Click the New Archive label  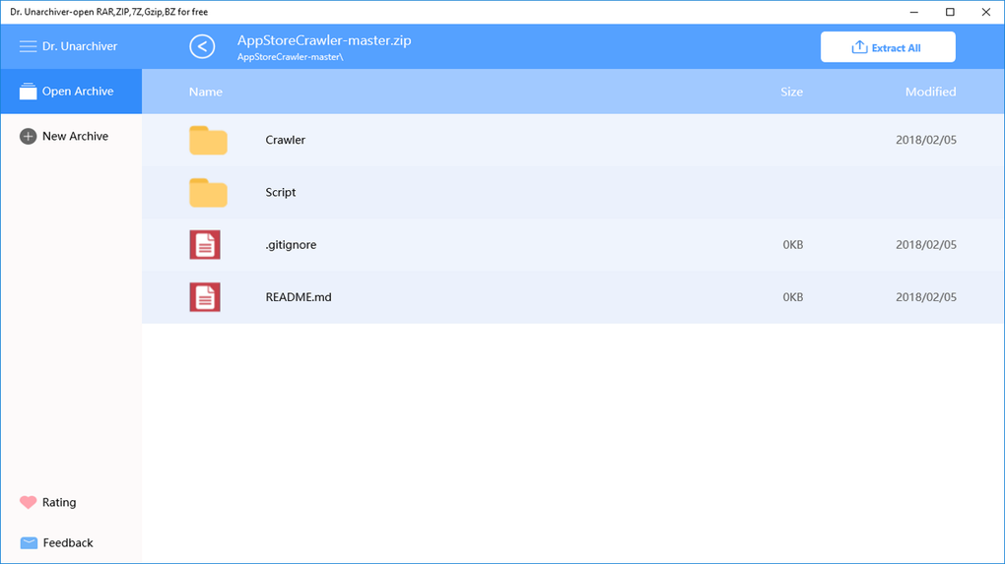coord(75,136)
